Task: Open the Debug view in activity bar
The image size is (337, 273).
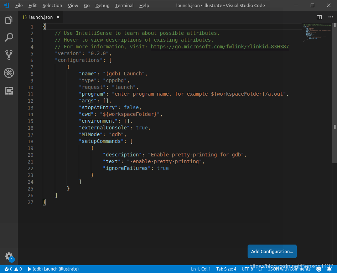Action: tap(9, 73)
